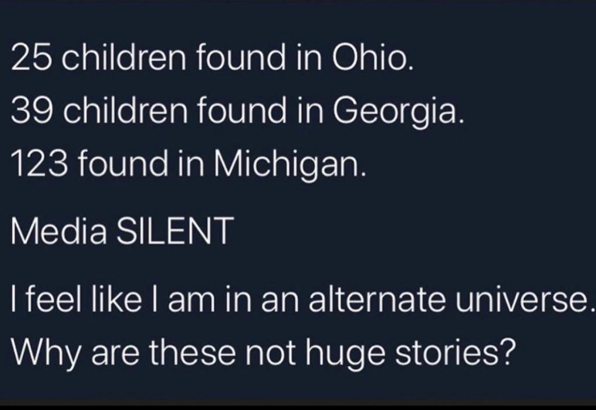
Task: Click the word children in the Georgia line
Action: [125, 109]
